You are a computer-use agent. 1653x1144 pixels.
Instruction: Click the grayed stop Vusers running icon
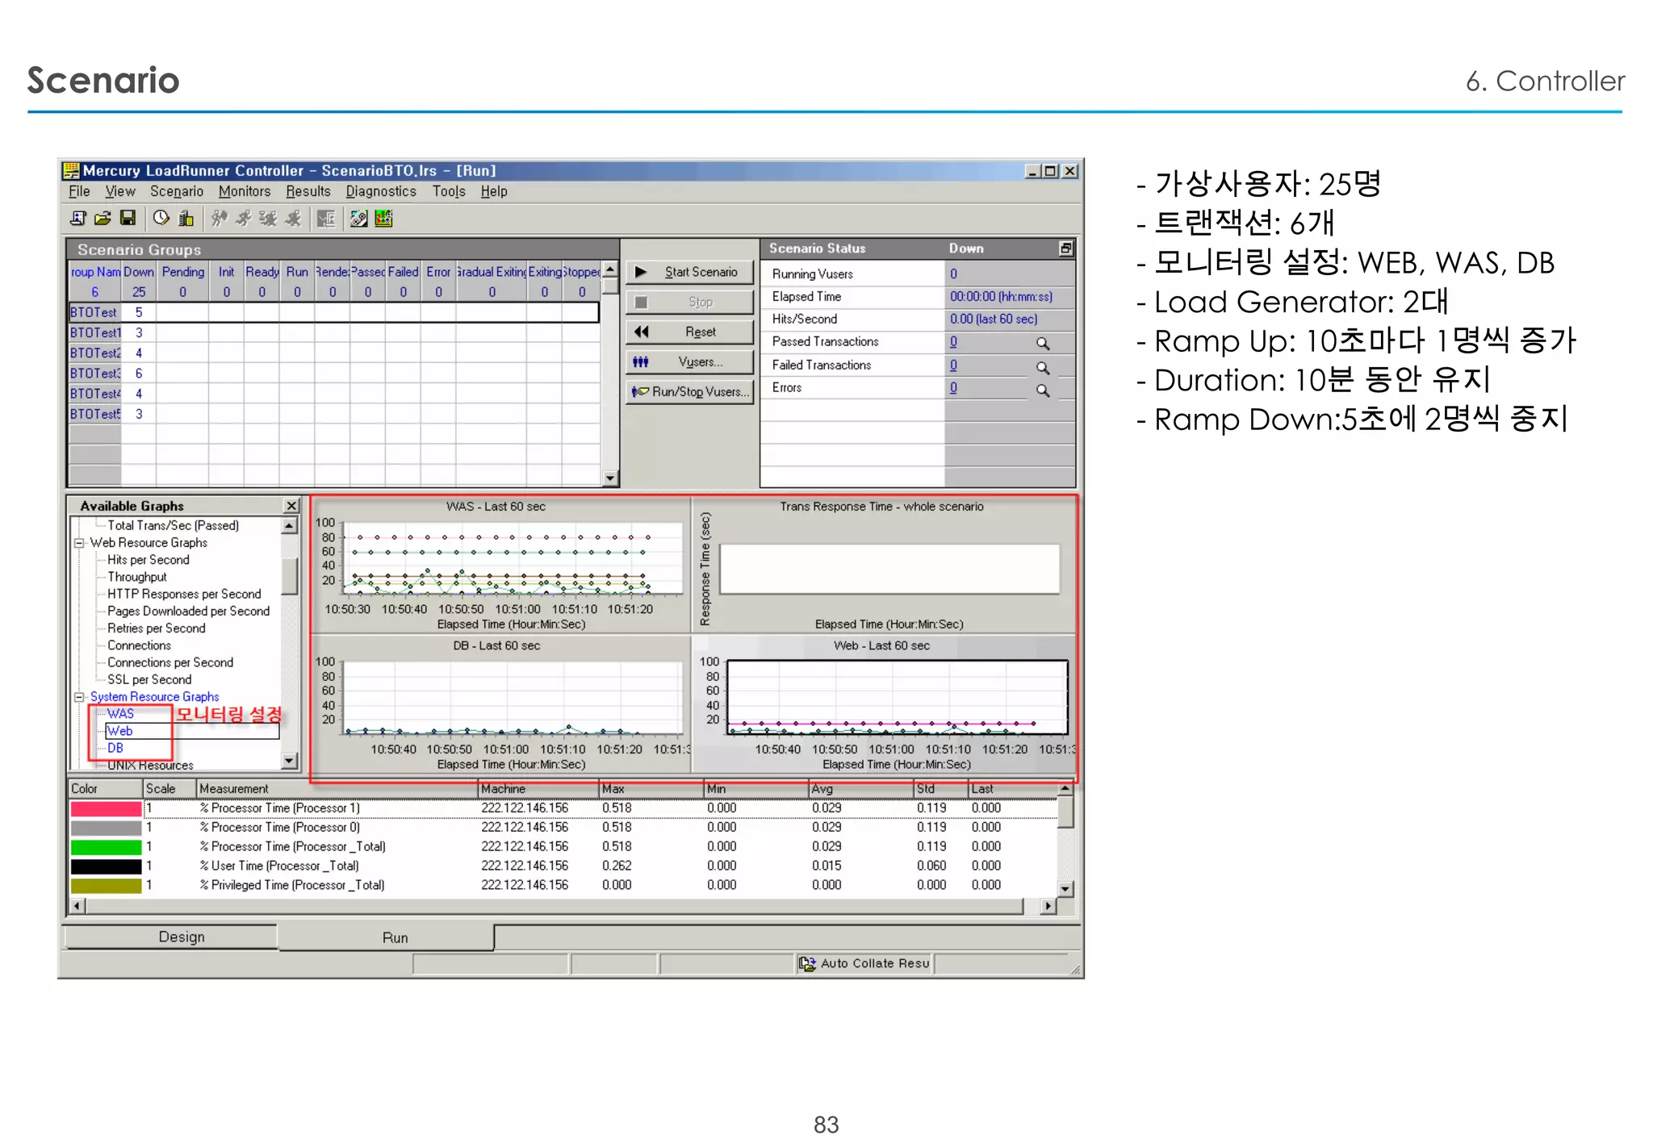coord(292,218)
